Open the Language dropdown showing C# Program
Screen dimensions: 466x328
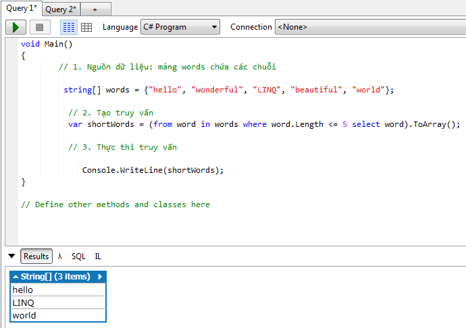[180, 27]
